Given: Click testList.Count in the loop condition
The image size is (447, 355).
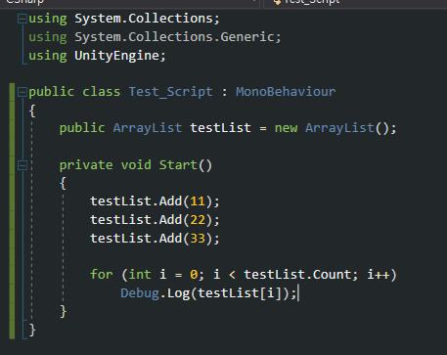Looking at the screenshot, I should (297, 275).
